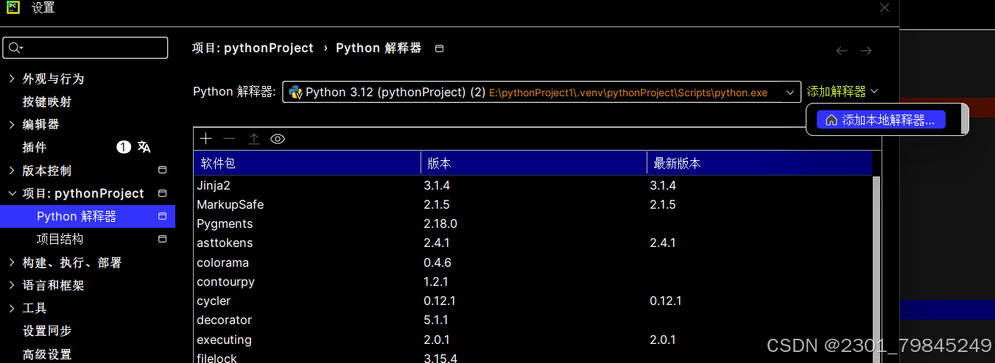Click the upgrade package arrow icon
Viewport: 995px width, 363px height.
(x=253, y=139)
